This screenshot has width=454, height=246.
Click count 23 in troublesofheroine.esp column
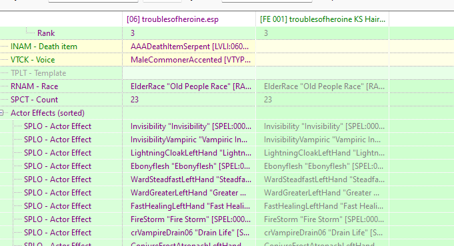tap(135, 100)
